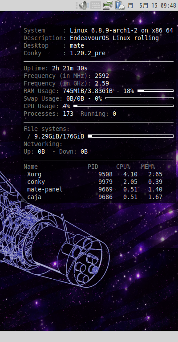Click the CPU% column header

coord(123,167)
